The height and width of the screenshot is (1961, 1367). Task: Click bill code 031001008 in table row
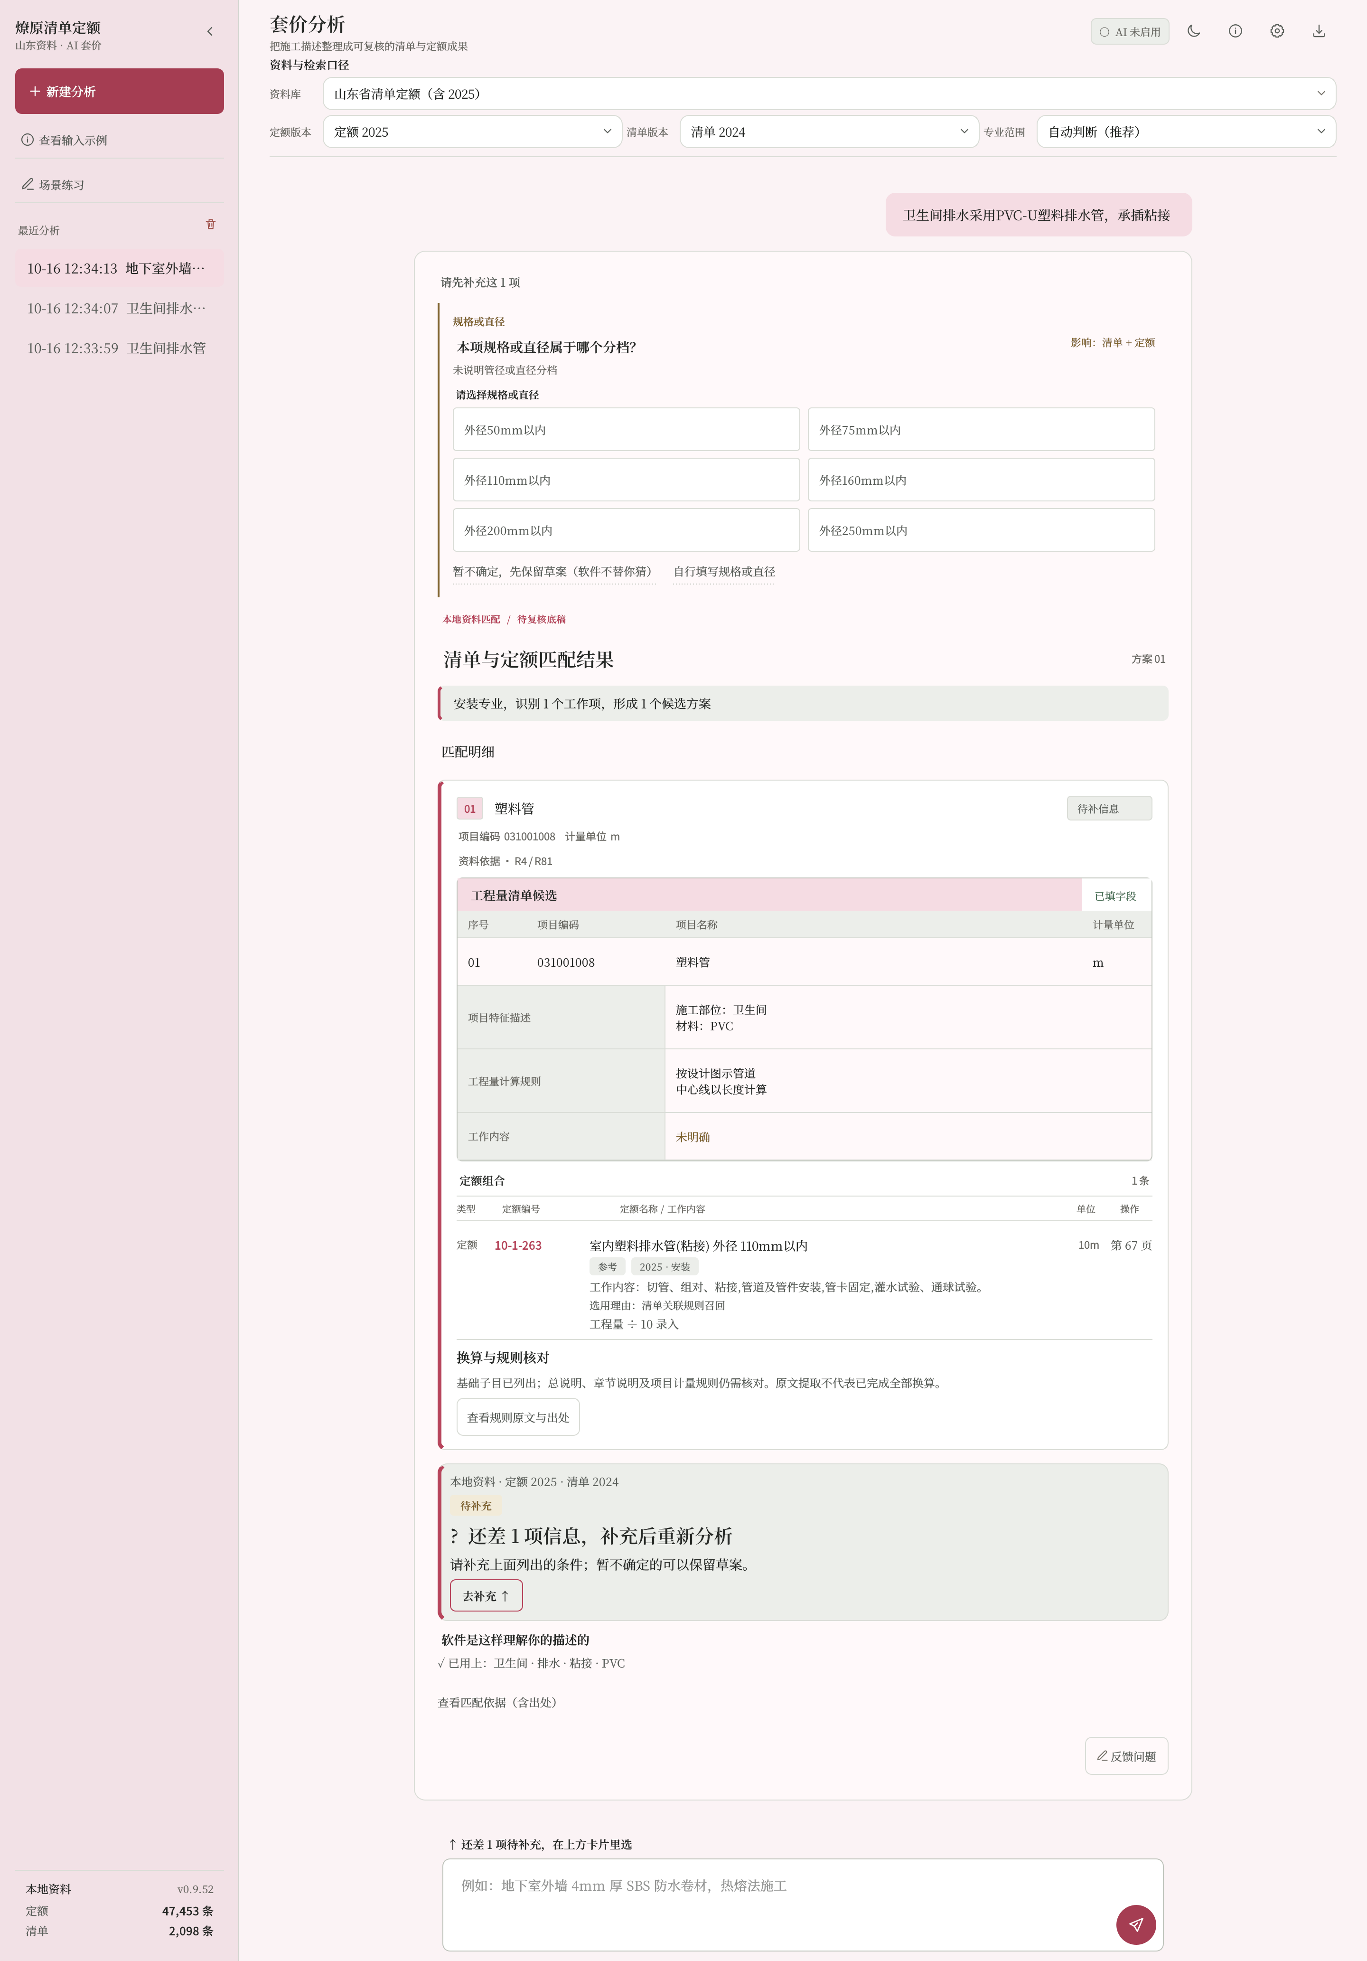point(565,962)
